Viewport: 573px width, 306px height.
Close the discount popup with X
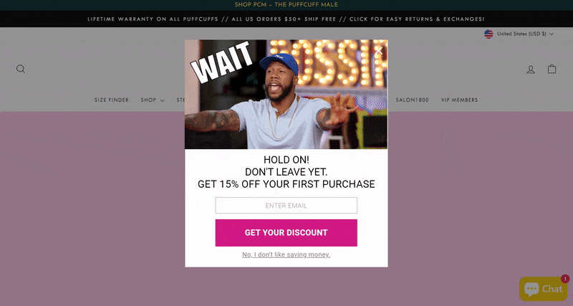[379, 51]
